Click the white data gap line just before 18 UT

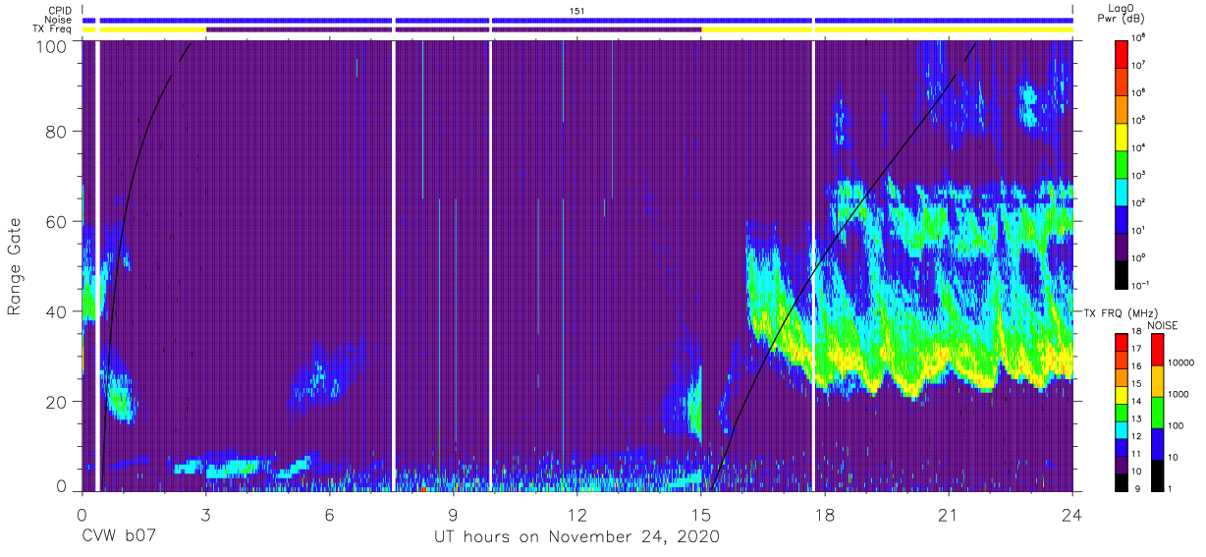click(813, 265)
